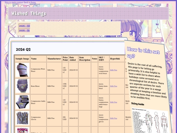Click the 'Sizing Guide' subheading
This screenshot has height=133, width=177.
tap(138, 104)
